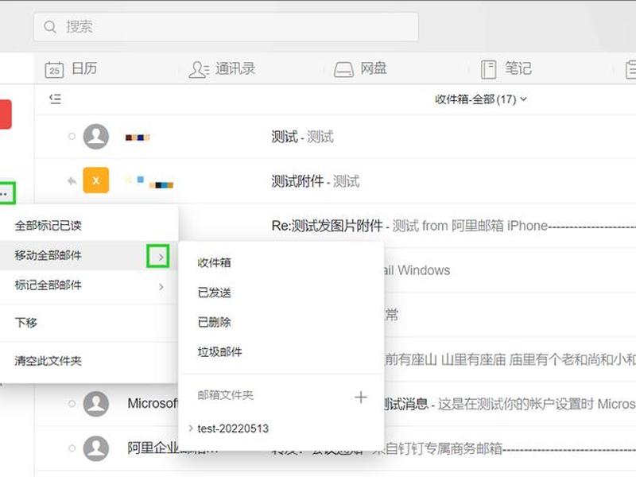The image size is (636, 477).
Task: Open the 网盘 cloud drive icon
Action: pos(343,69)
